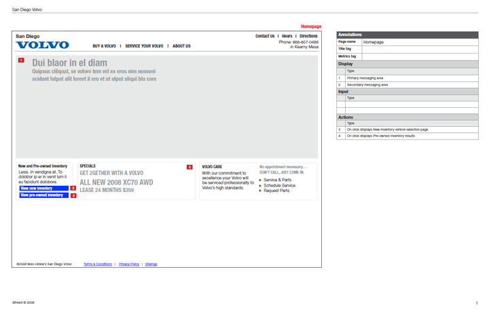Click red annotation marker 3 beside new inventory
Image resolution: width=489 pixels, height=312 pixels.
[73, 189]
